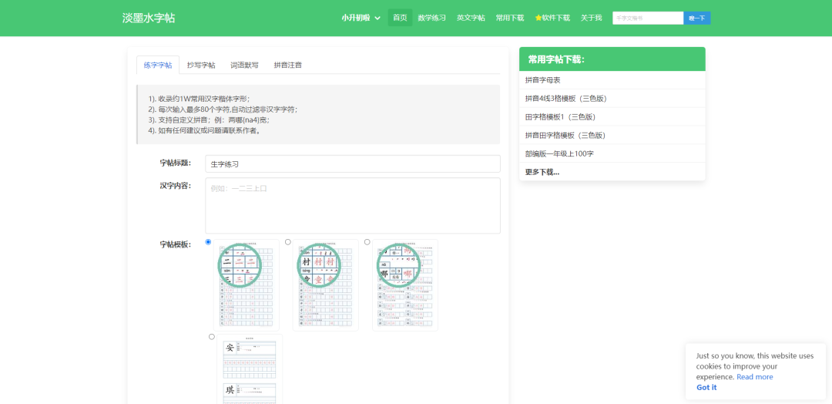Open the 首页 nav item
The height and width of the screenshot is (404, 832).
[x=400, y=18]
